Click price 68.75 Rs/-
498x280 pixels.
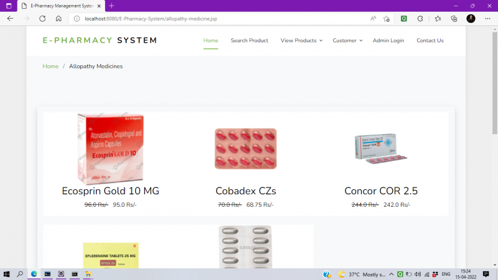(260, 205)
